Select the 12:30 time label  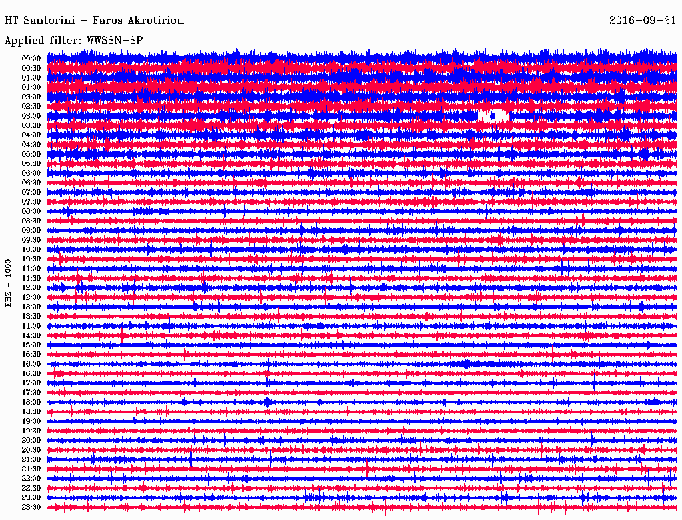(x=31, y=297)
